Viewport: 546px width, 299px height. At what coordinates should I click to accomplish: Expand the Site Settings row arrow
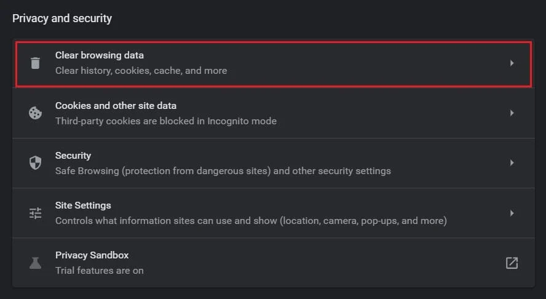[512, 213]
